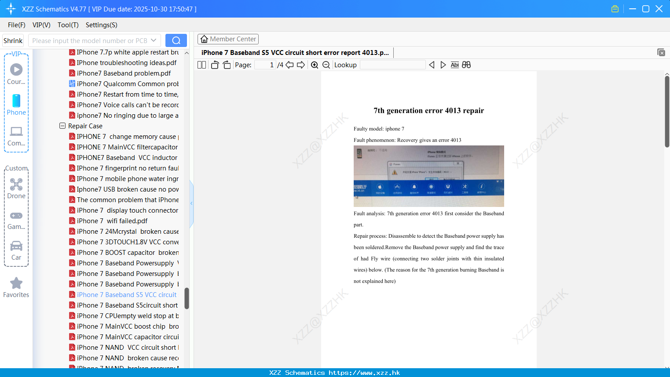The height and width of the screenshot is (377, 670).
Task: Click the blue search button
Action: pyautogui.click(x=176, y=40)
